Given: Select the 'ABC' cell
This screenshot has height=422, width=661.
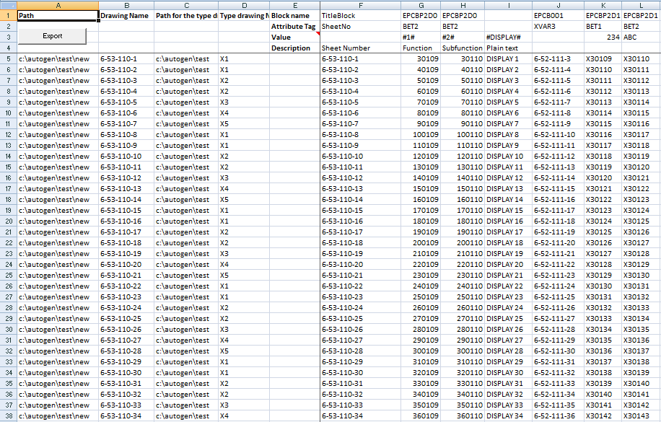Looking at the screenshot, I should 642,37.
